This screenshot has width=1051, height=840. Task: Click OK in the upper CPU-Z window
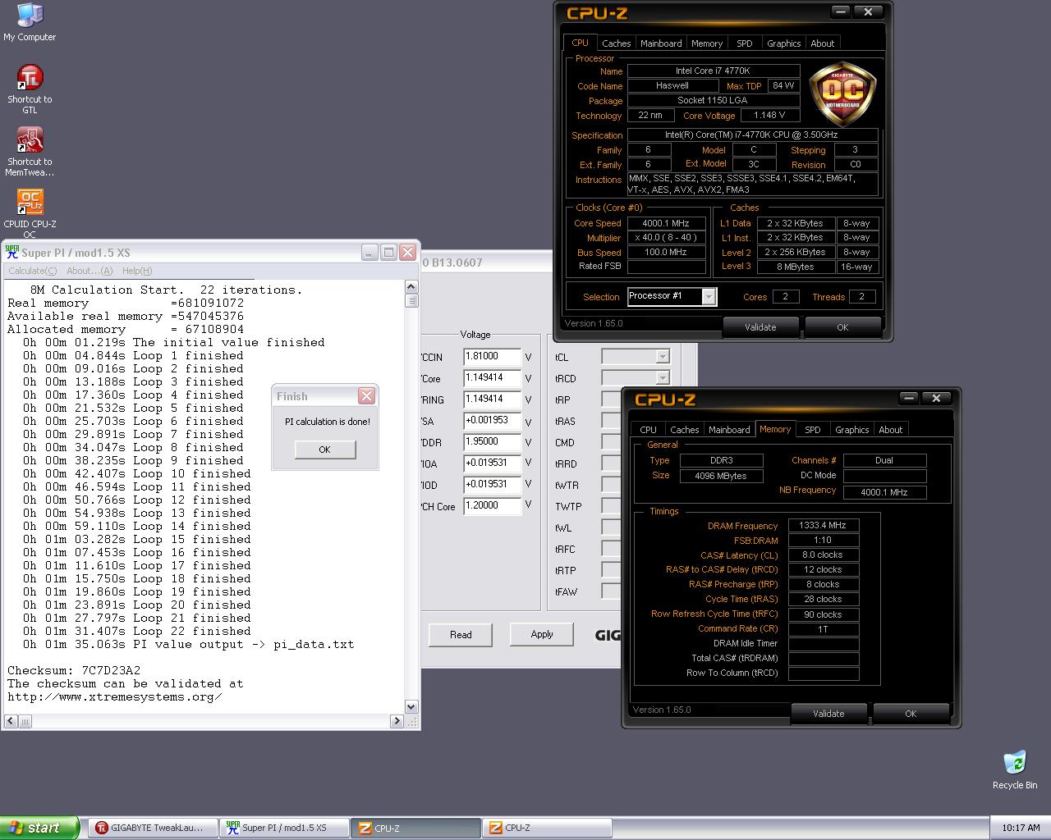click(842, 327)
